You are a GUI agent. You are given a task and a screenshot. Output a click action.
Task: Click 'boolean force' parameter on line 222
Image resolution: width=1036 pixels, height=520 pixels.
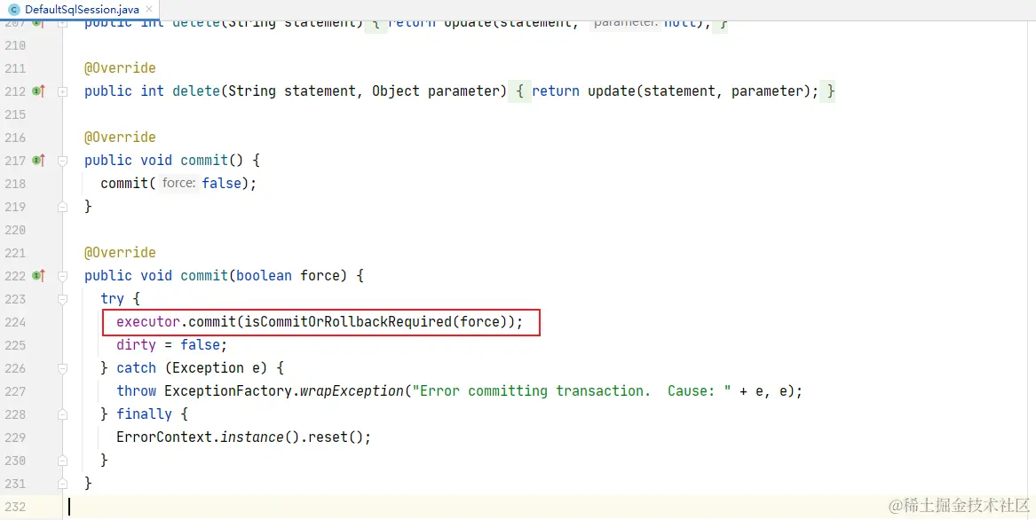(288, 275)
